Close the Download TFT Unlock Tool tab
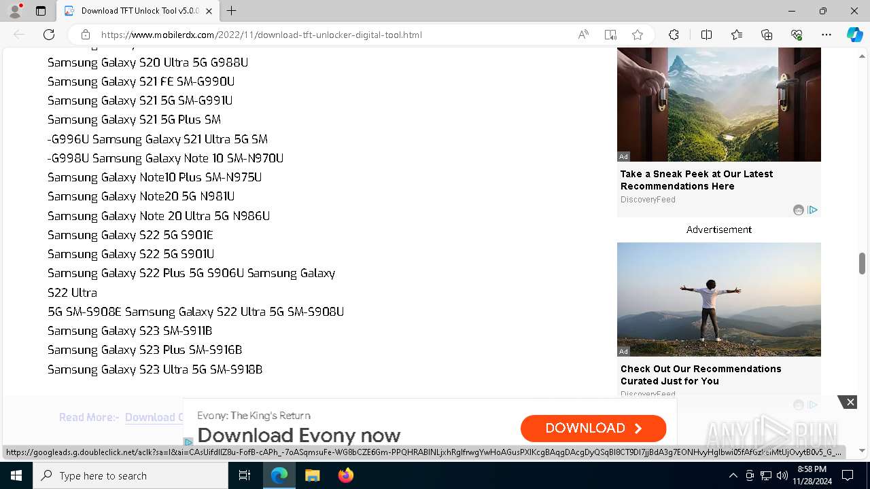 [209, 11]
